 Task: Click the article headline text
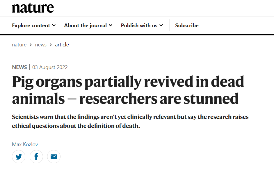pos(128,90)
